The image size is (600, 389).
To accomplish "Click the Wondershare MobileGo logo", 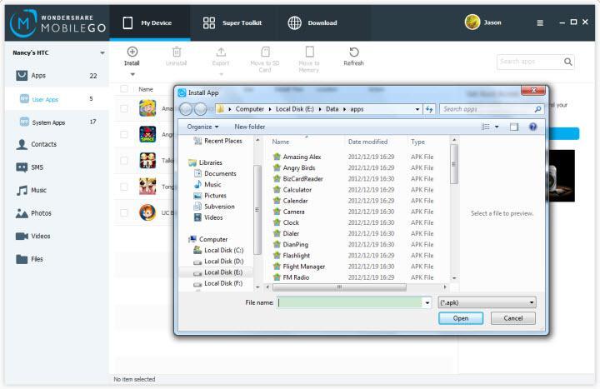I will [57, 23].
